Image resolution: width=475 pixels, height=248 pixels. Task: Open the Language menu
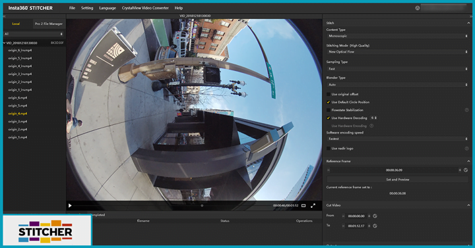pos(108,8)
